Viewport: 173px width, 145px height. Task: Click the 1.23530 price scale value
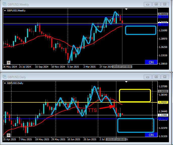point(163,55)
